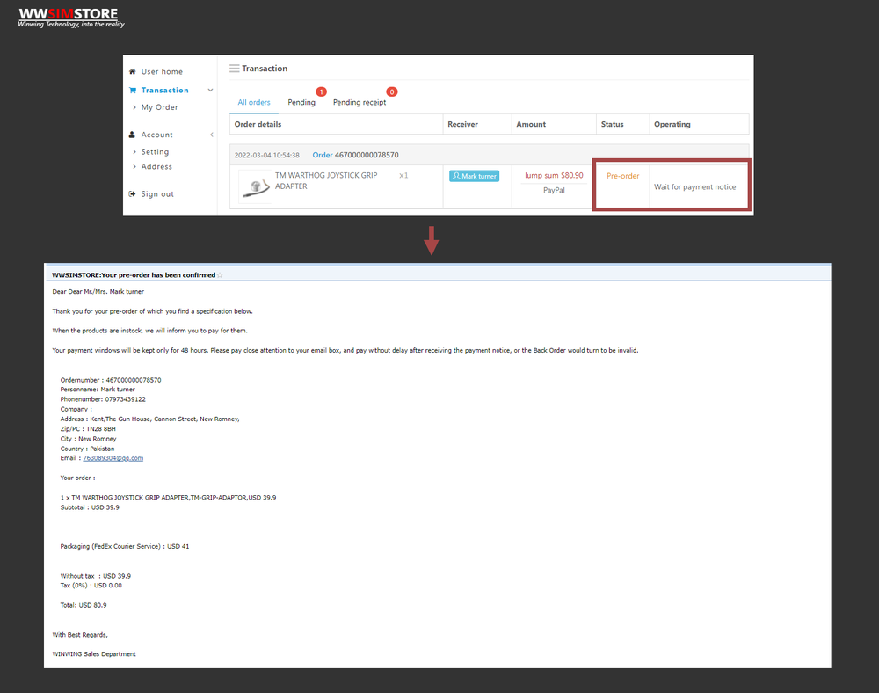Click the WWSIMSTORE logo
The image size is (879, 693).
tap(70, 18)
